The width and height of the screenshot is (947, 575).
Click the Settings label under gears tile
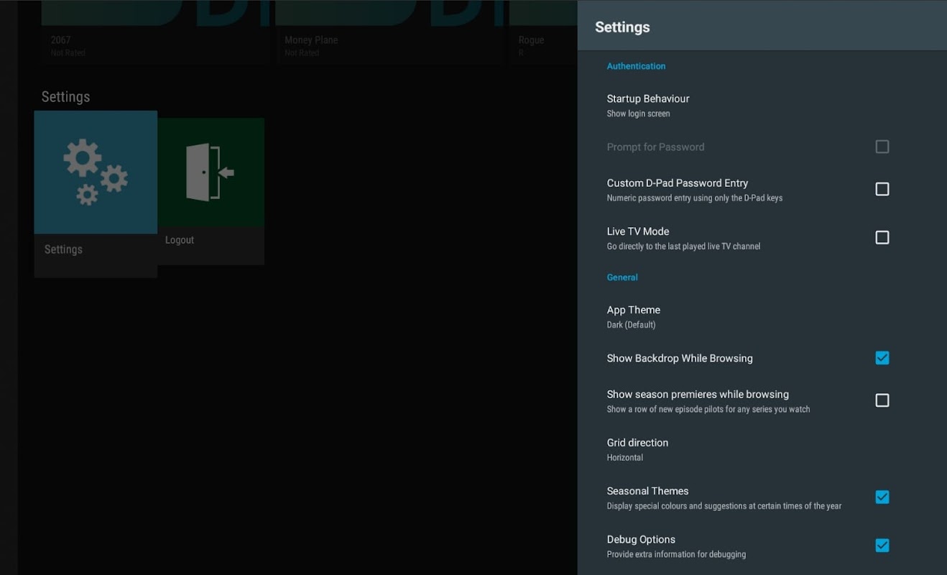click(63, 249)
